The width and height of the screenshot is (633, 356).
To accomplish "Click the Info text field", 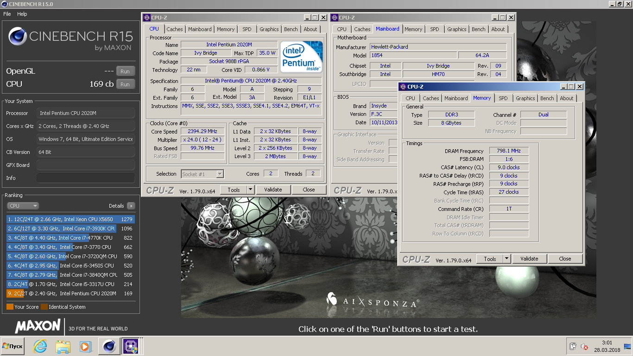I will (86, 178).
